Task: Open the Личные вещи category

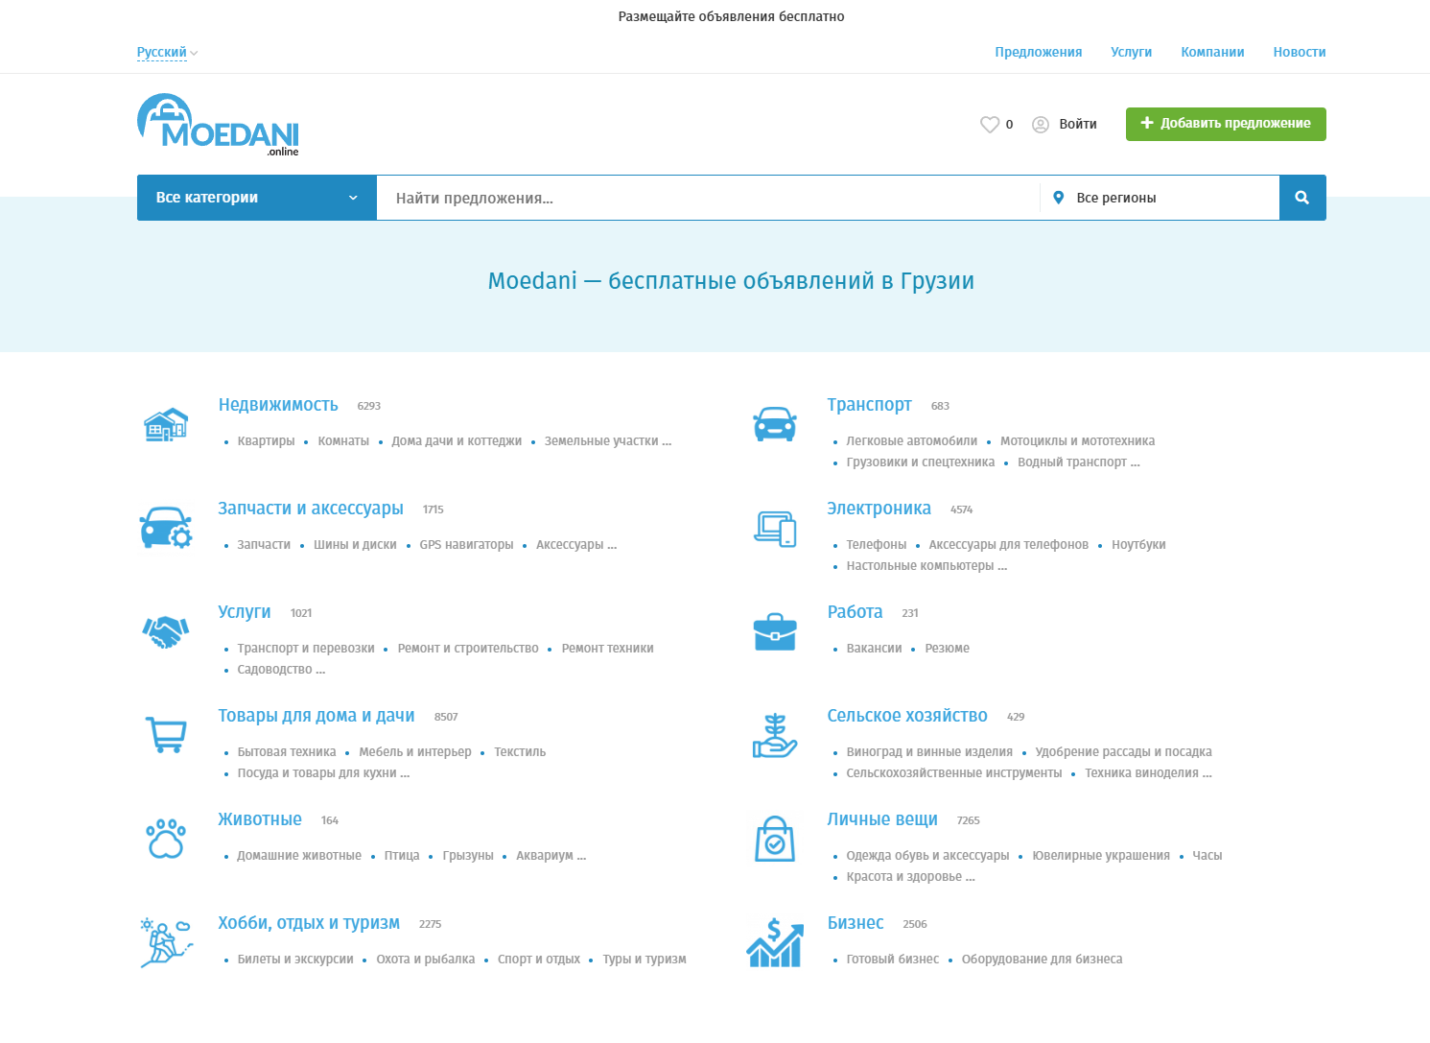Action: [x=882, y=819]
